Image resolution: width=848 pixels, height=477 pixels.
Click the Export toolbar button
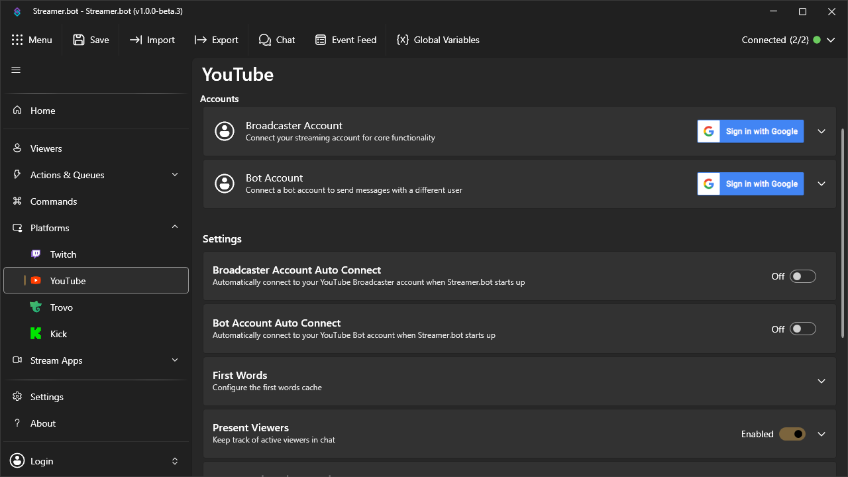point(216,40)
